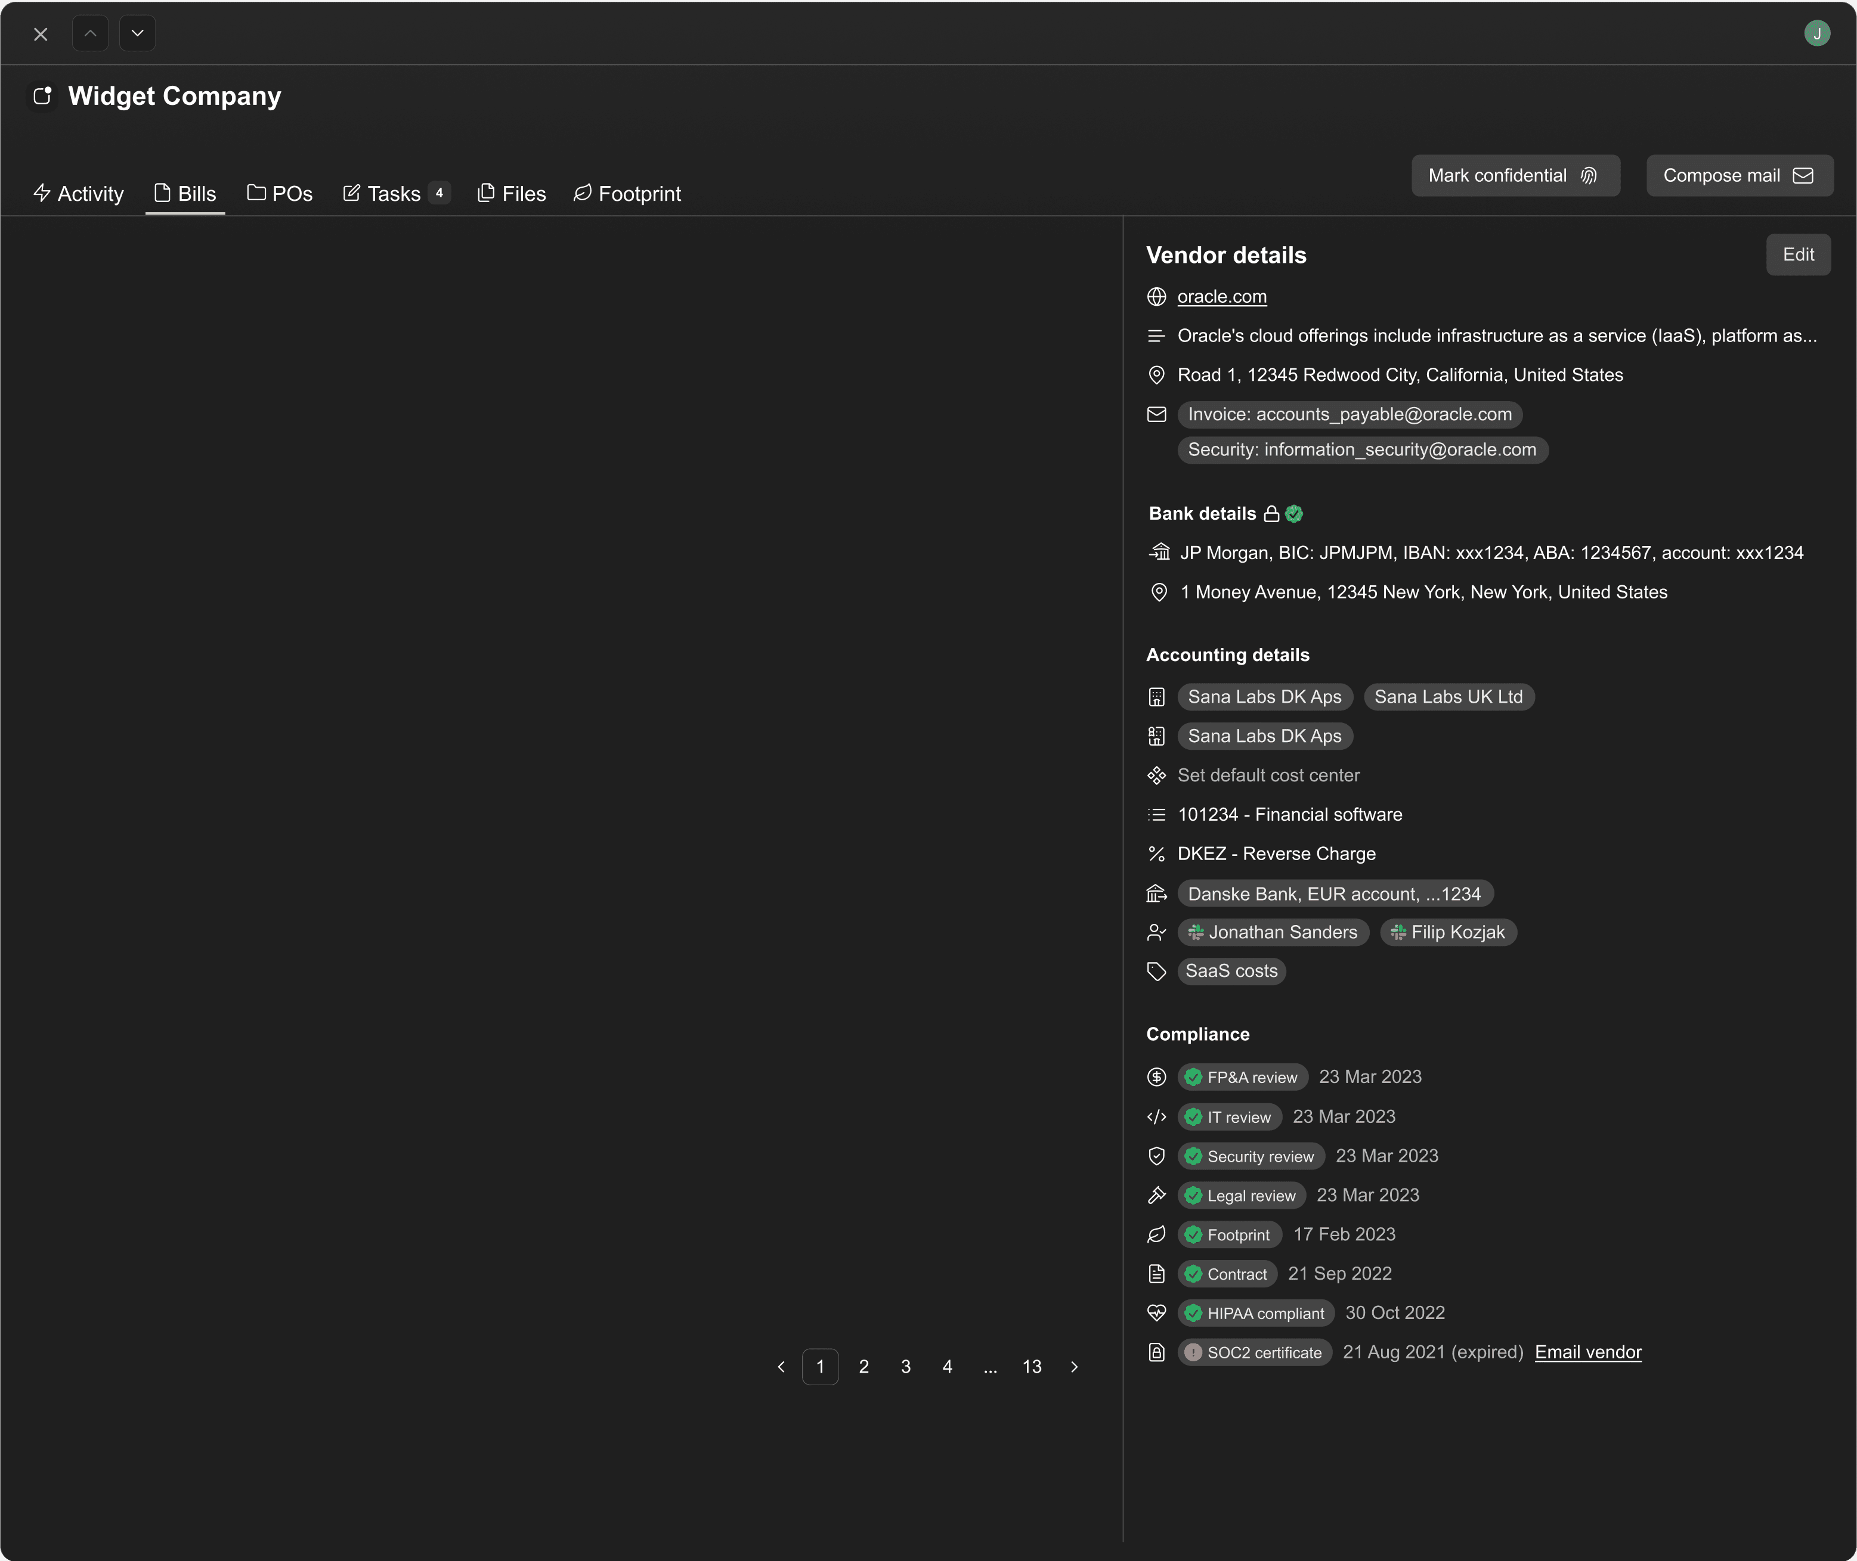Viewport: 1857px width, 1561px height.
Task: Click the vendor logo icon beside Widget Company
Action: [x=42, y=95]
